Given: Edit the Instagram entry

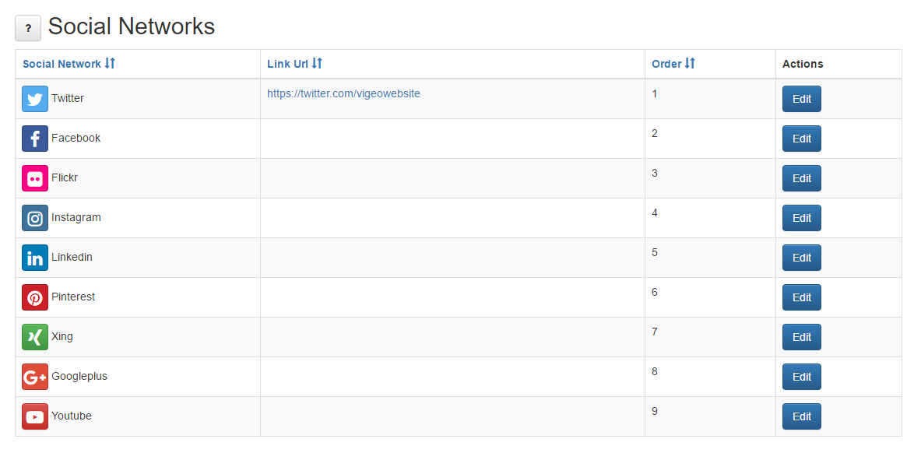Looking at the screenshot, I should pyautogui.click(x=802, y=218).
